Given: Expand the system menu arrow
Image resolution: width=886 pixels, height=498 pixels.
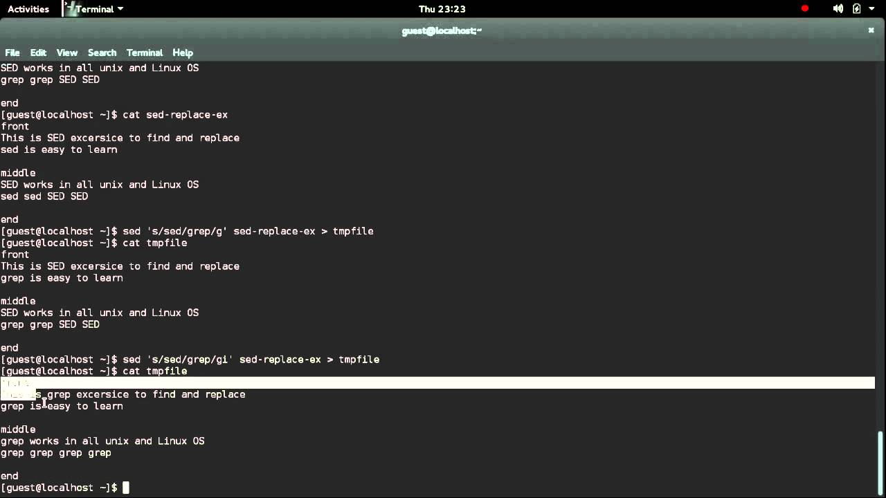Looking at the screenshot, I should (x=871, y=9).
